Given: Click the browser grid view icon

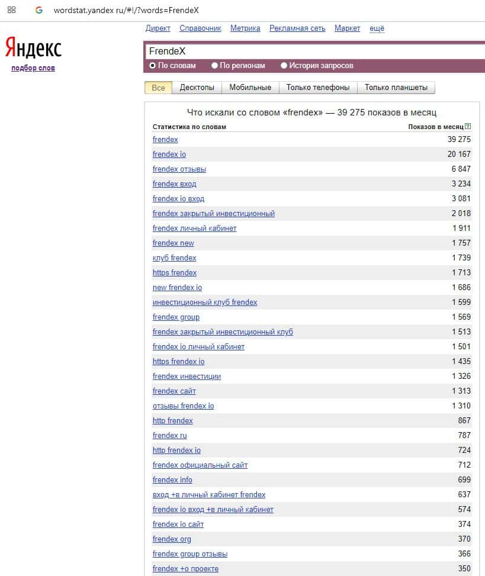Looking at the screenshot, I should point(11,10).
